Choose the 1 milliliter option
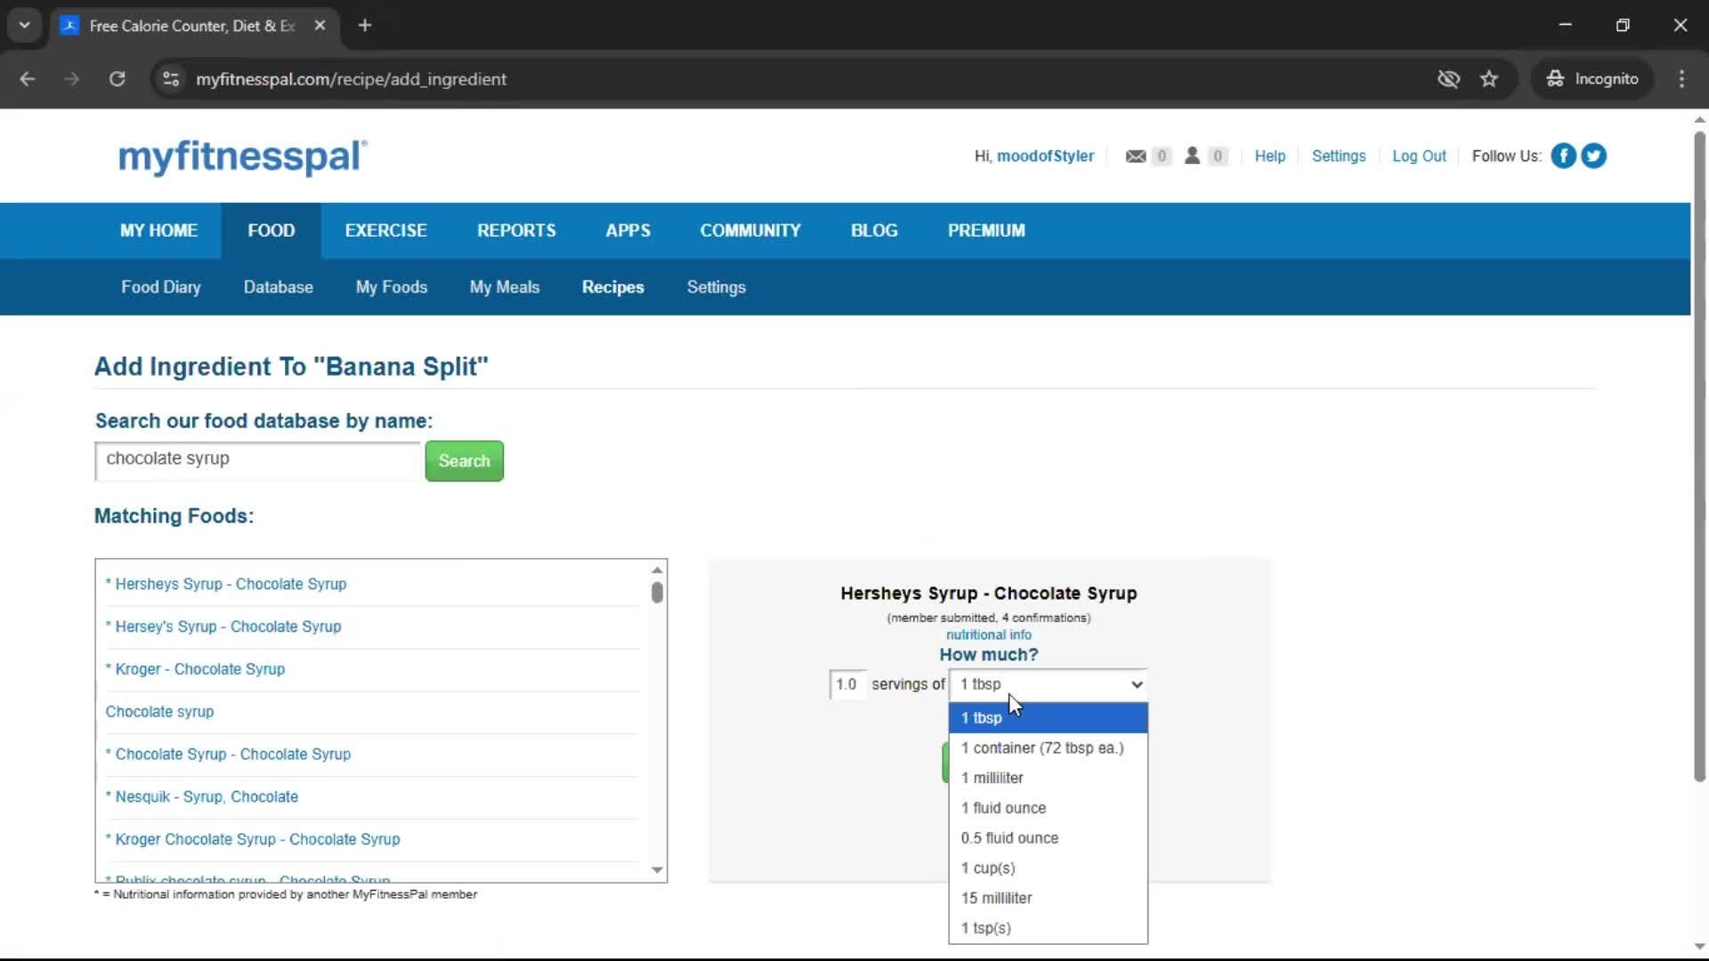The height and width of the screenshot is (961, 1709). [x=1049, y=779]
